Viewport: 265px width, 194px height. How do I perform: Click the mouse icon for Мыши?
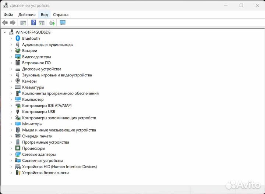tap(18, 130)
